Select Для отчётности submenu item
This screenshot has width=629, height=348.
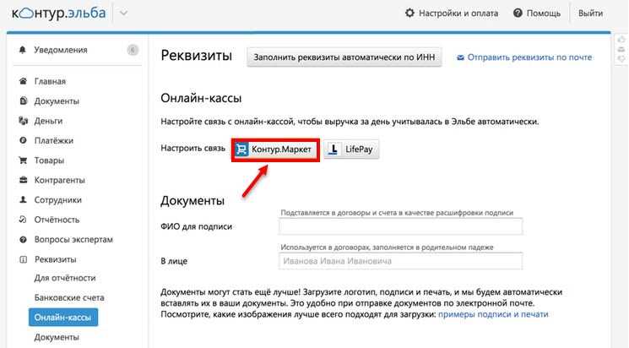click(65, 278)
